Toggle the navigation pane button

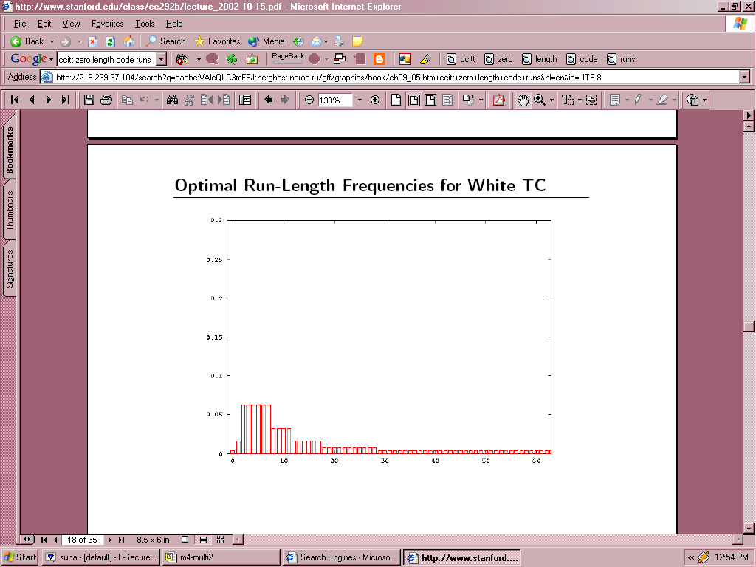coord(245,100)
